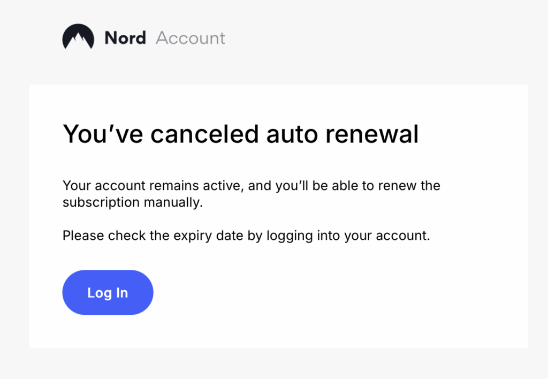Click the gray "Account" header label
This screenshot has width=548, height=379.
pyautogui.click(x=191, y=38)
